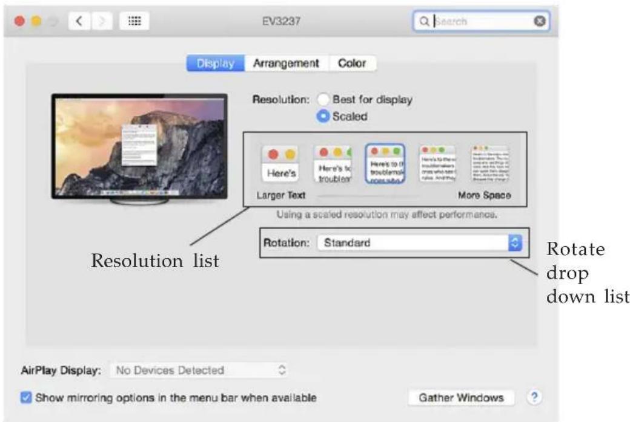This screenshot has height=422, width=630.
Task: Click the Gather Windows button
Action: coord(461,398)
